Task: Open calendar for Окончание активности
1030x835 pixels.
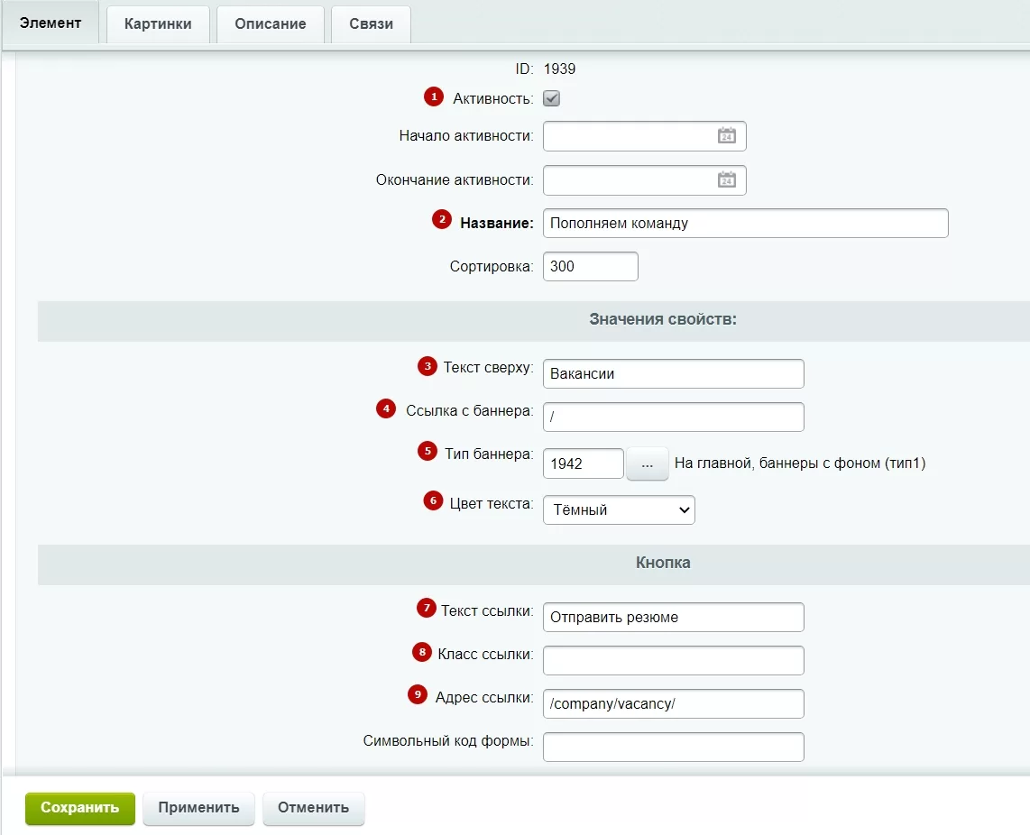Action: coord(727,180)
